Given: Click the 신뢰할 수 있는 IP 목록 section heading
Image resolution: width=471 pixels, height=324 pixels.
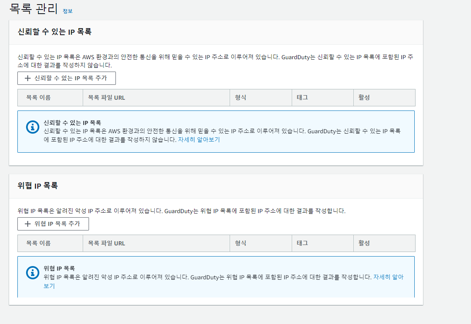Looking at the screenshot, I should coord(54,32).
